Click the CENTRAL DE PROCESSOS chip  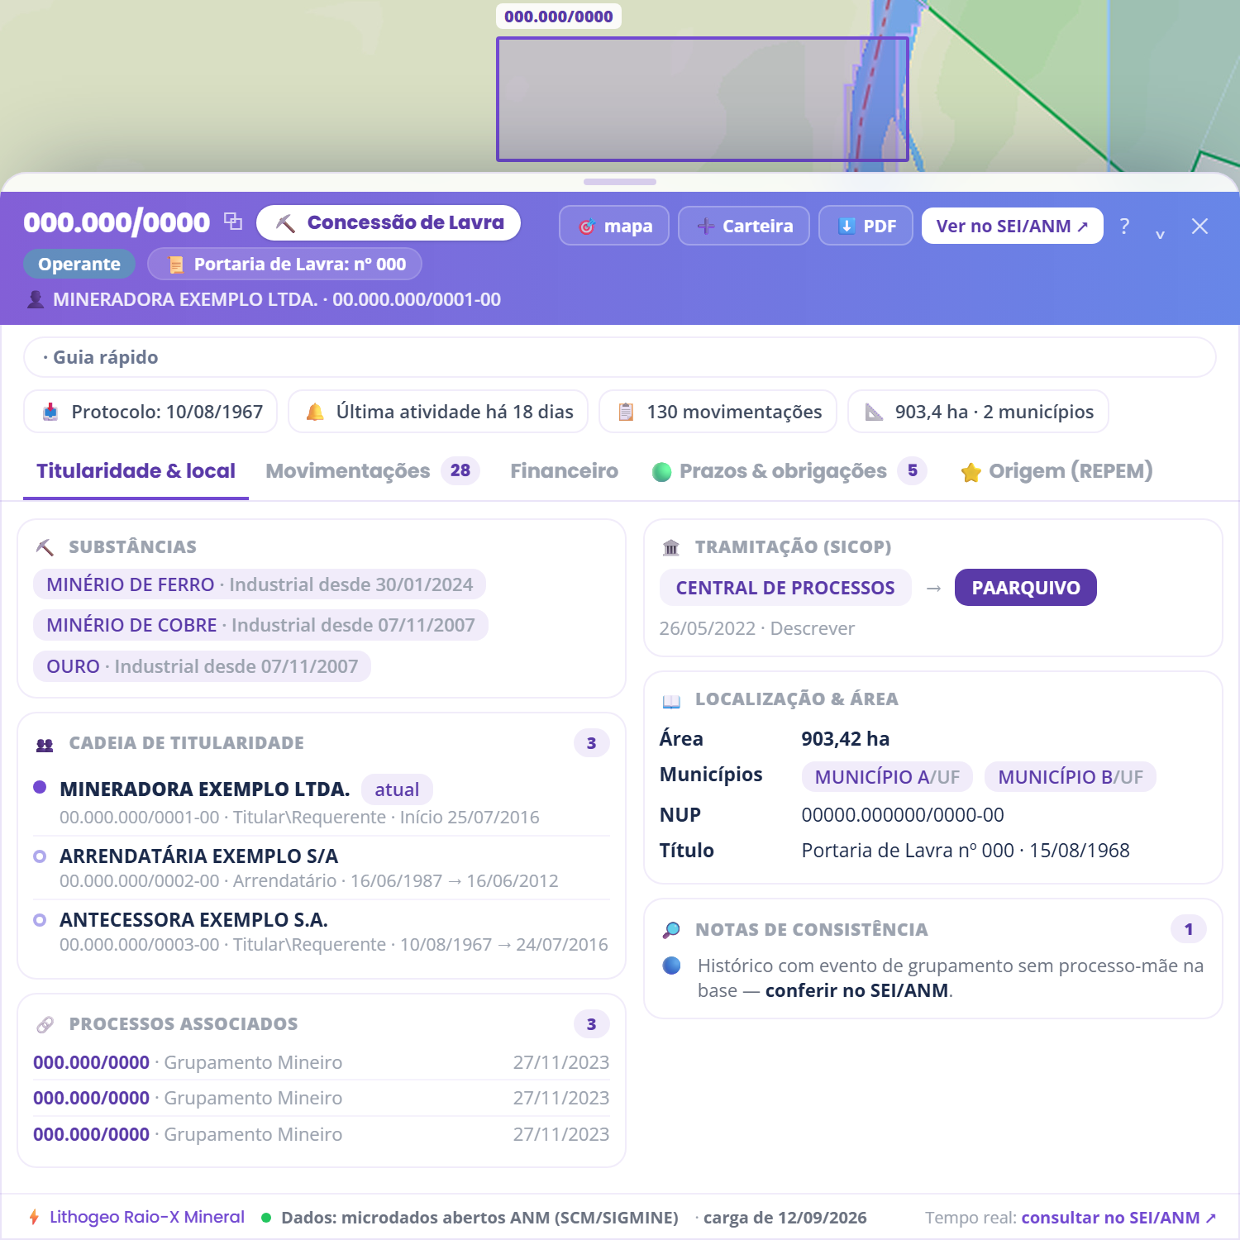pos(785,588)
